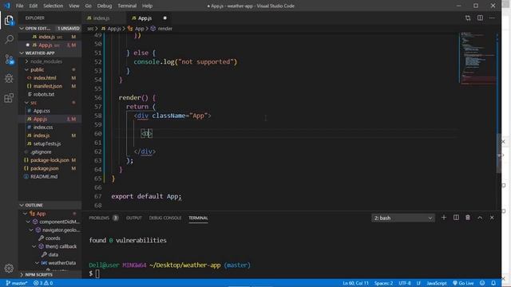Image resolution: width=511 pixels, height=287 pixels.
Task: Create a new terminal with plus icon
Action: pos(444,218)
